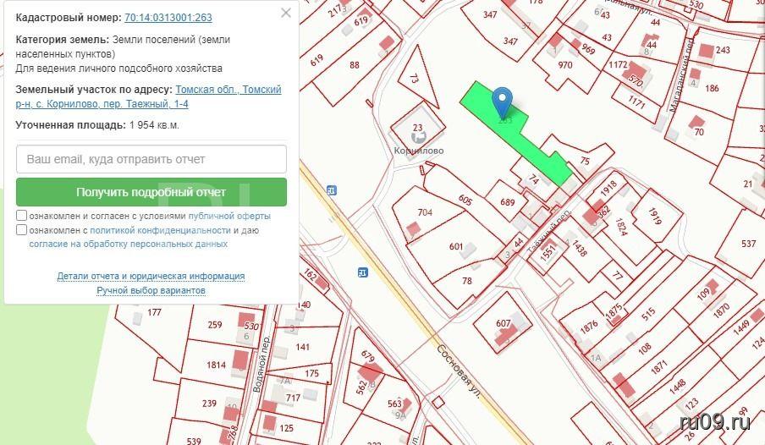765x445 pixels.
Task: Click the gray building marker in parcel 601
Action: (470, 250)
